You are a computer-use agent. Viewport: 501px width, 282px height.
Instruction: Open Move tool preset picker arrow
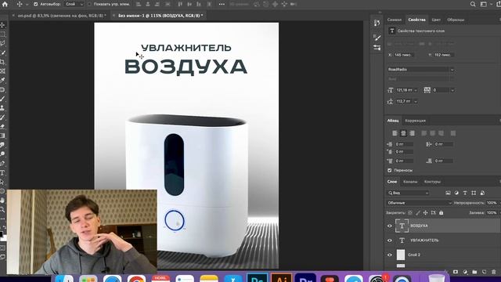27,4
